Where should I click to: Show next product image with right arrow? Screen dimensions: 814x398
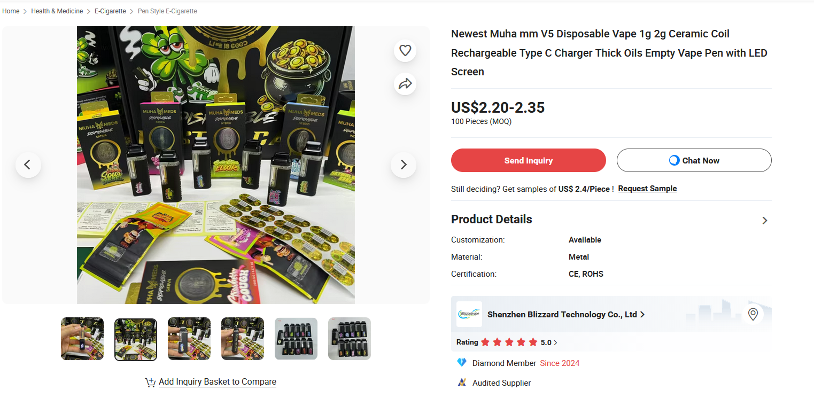[x=404, y=165]
